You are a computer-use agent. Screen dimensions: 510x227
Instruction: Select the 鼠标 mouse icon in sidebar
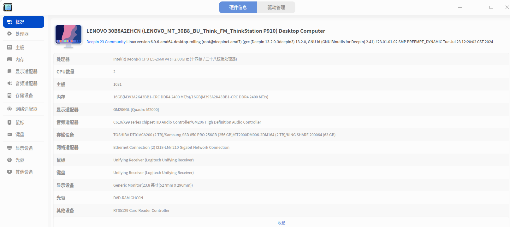(9, 122)
